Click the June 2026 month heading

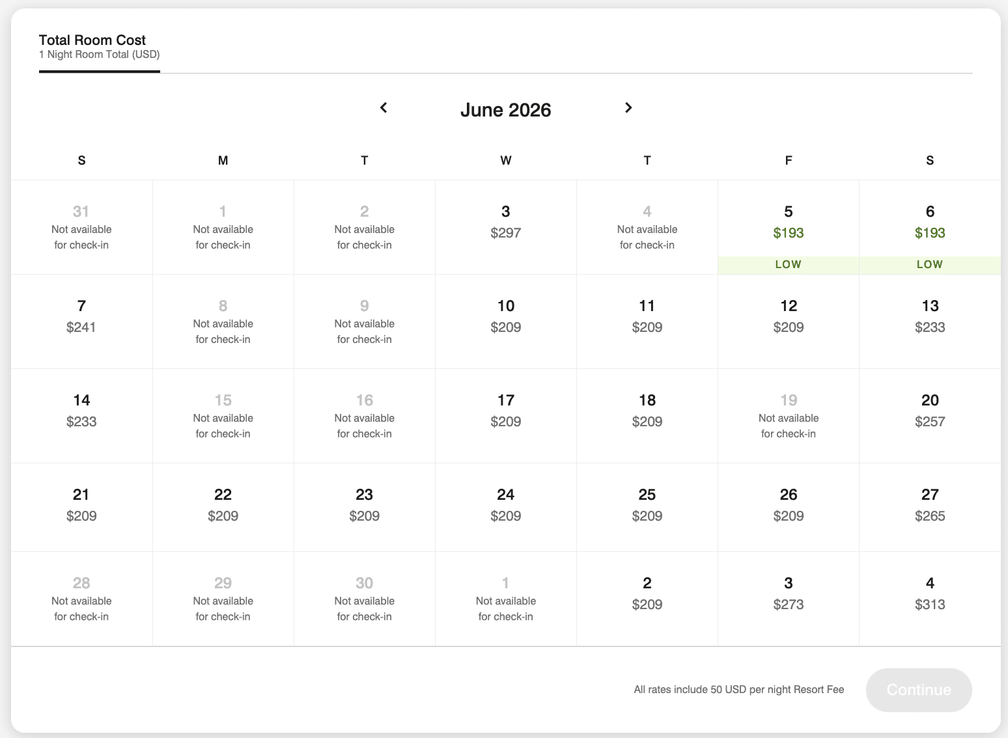[x=506, y=110]
